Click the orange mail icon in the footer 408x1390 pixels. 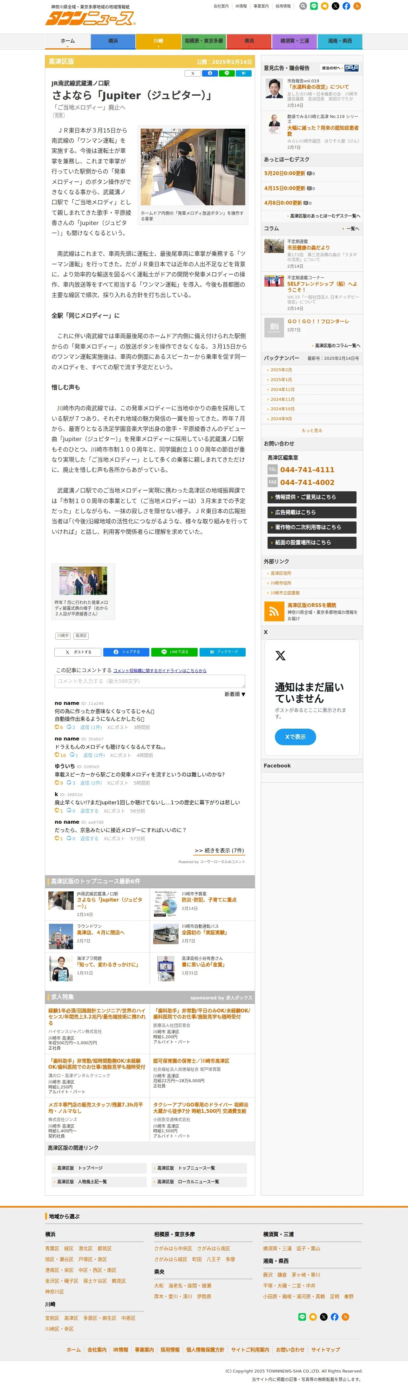point(313,1317)
